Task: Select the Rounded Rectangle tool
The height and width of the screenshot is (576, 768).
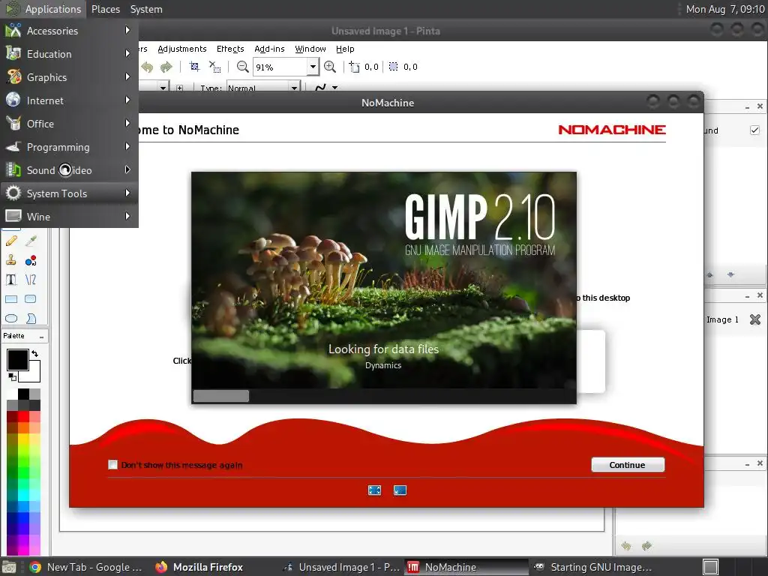Action: (30, 298)
